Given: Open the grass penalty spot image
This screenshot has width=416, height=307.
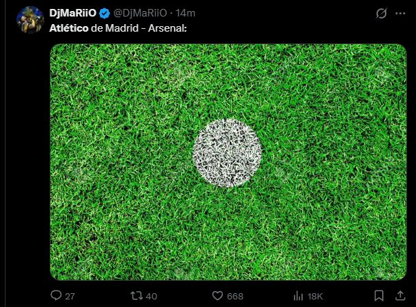Looking at the screenshot, I should [228, 162].
